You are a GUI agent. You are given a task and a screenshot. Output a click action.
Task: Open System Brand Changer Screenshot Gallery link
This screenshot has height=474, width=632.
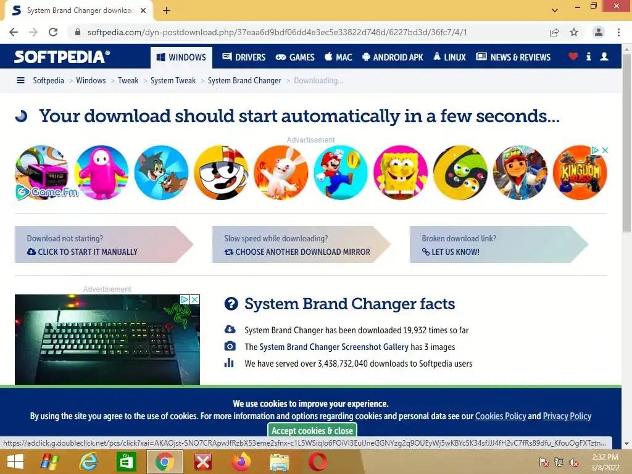(x=334, y=347)
